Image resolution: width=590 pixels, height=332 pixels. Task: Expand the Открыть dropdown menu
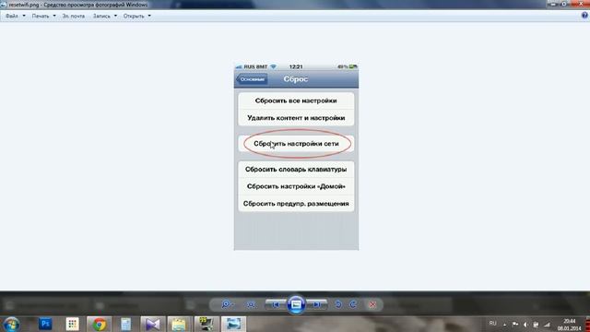(137, 17)
